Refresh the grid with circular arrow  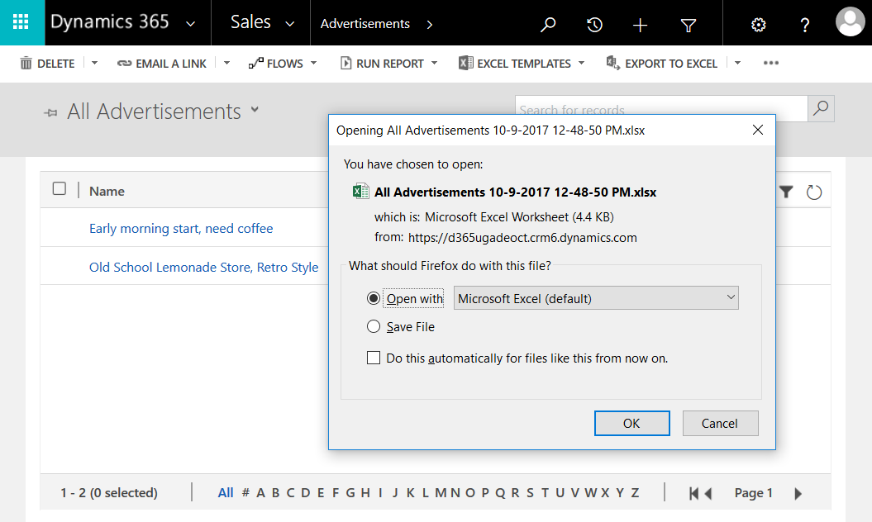(814, 192)
